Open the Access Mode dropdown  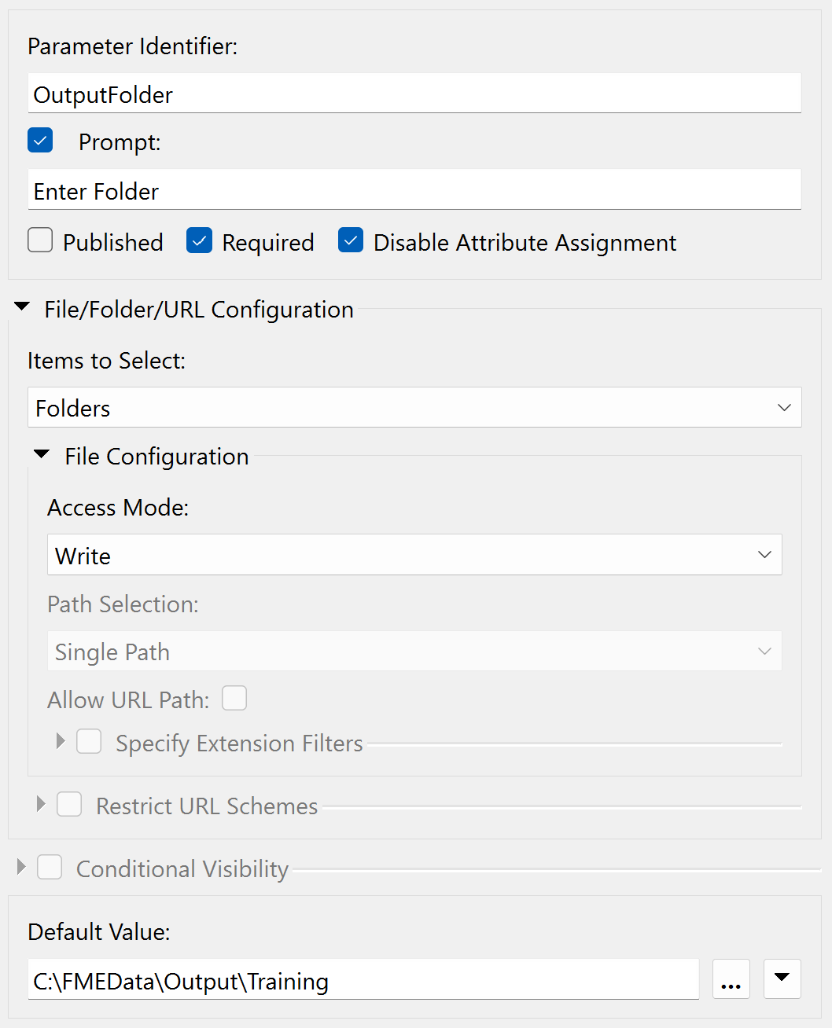(764, 555)
